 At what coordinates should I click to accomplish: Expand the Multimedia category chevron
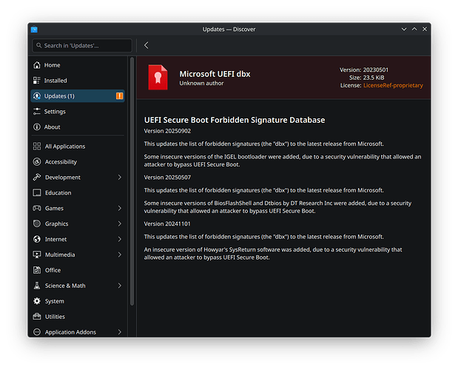point(120,255)
